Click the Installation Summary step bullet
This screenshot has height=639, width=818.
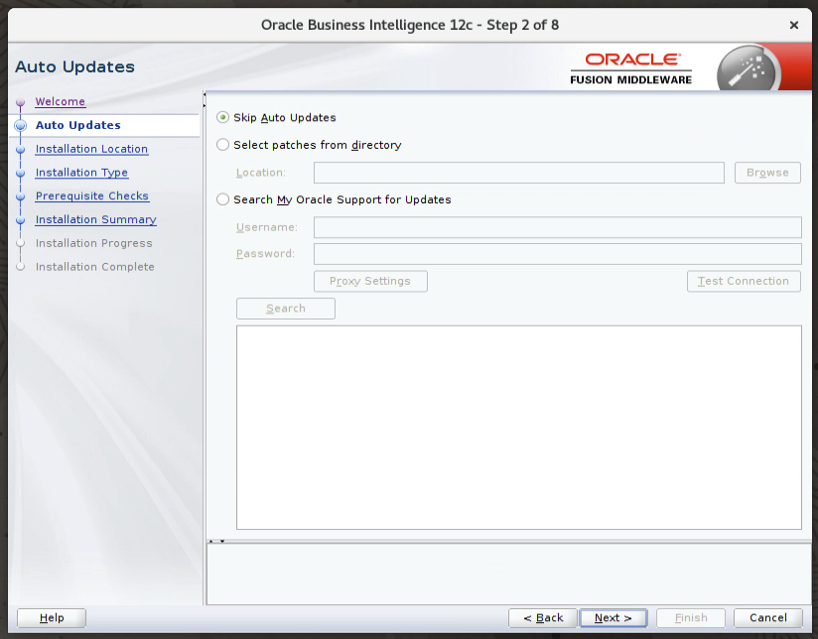20,220
